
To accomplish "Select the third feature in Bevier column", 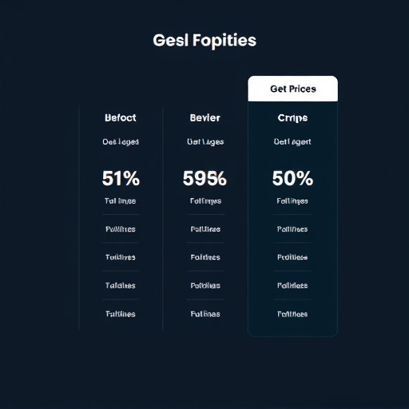I will (205, 257).
